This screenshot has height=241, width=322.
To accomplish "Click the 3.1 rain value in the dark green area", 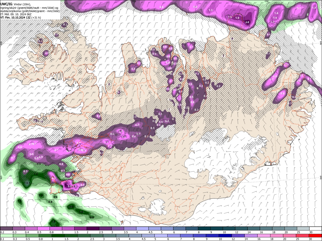I will click(28, 183).
